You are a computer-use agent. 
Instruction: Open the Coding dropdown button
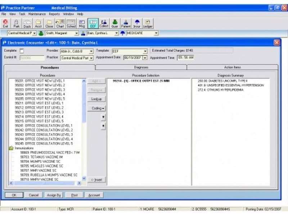click(x=98, y=108)
